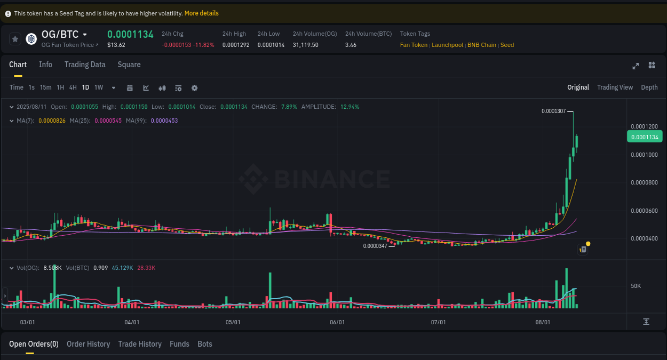Open the candlestick indicators icon
Image resolution: width=667 pixels, height=360 pixels.
(x=162, y=87)
